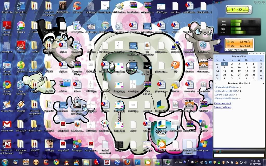
Task: Go to previous month in calendar gadget
Action: tap(217, 56)
